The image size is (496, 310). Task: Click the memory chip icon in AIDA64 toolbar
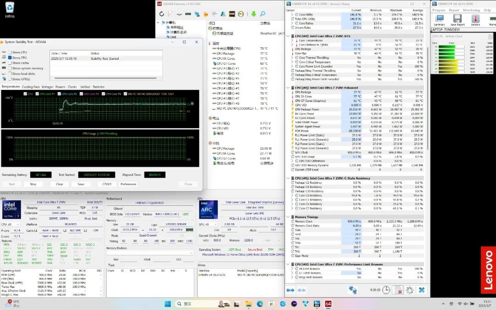pyautogui.click(x=188, y=14)
